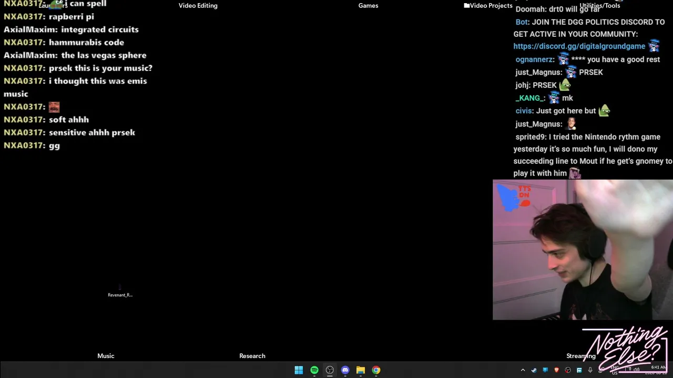Select the Research desktop group label
The height and width of the screenshot is (378, 673).
tap(252, 356)
